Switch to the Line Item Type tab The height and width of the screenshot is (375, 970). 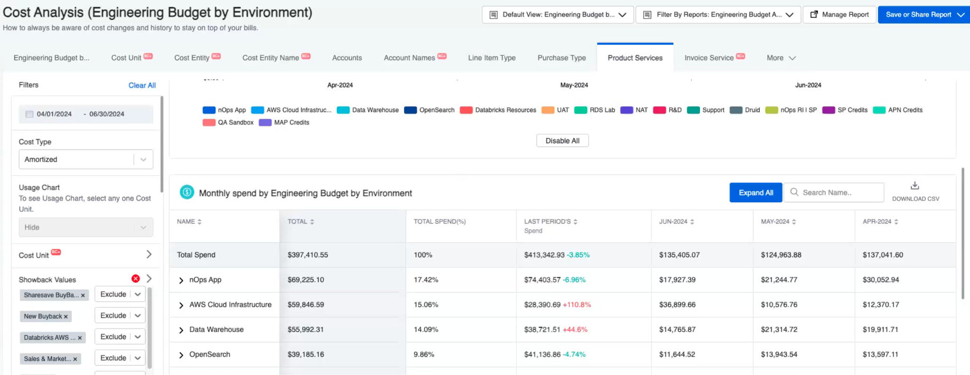pyautogui.click(x=492, y=58)
